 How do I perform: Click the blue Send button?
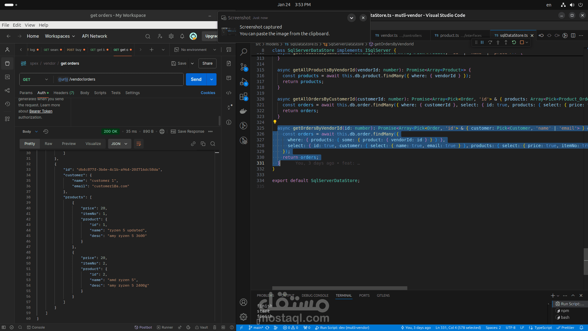[196, 79]
